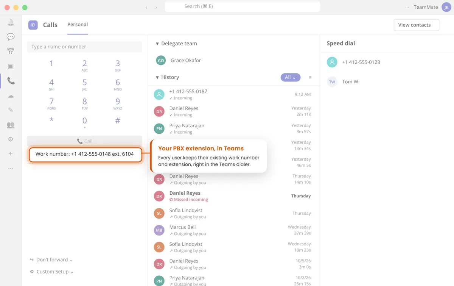Click the avatar for +1 412-555-0187 in History
Viewport: 454px width, 286px height.
(159, 94)
